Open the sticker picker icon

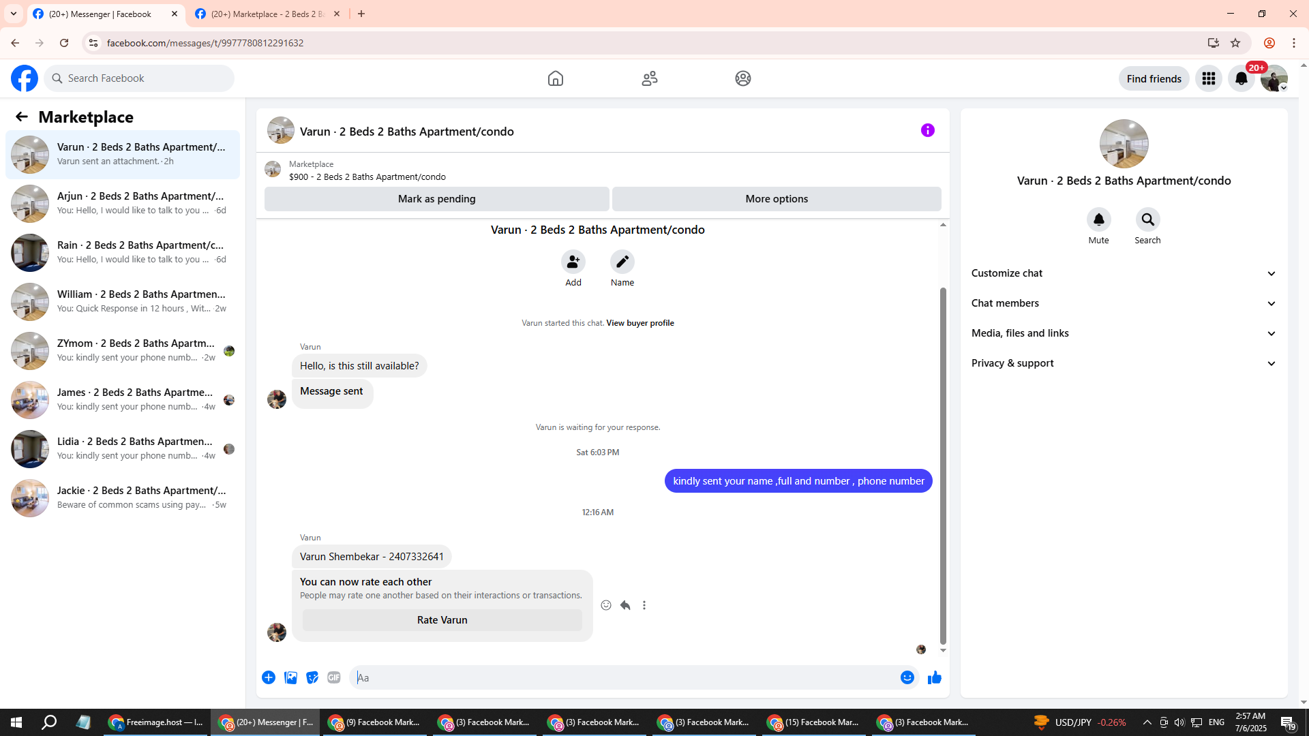pyautogui.click(x=312, y=677)
